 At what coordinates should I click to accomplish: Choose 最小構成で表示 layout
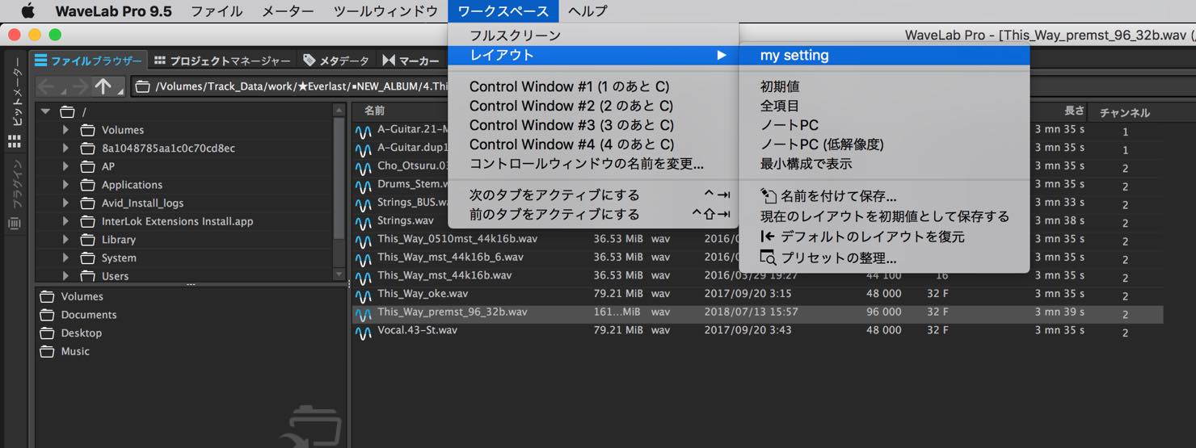(884, 164)
